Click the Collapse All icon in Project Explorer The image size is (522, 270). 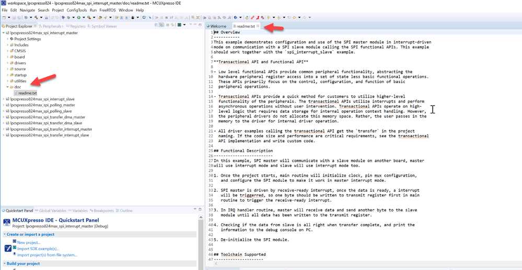(x=156, y=25)
